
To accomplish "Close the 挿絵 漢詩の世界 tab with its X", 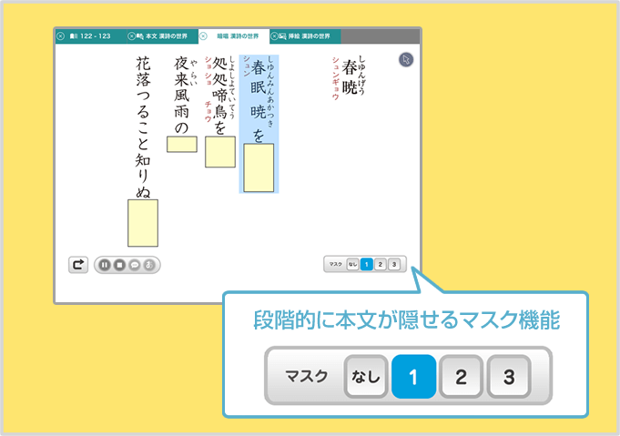I will (x=274, y=36).
